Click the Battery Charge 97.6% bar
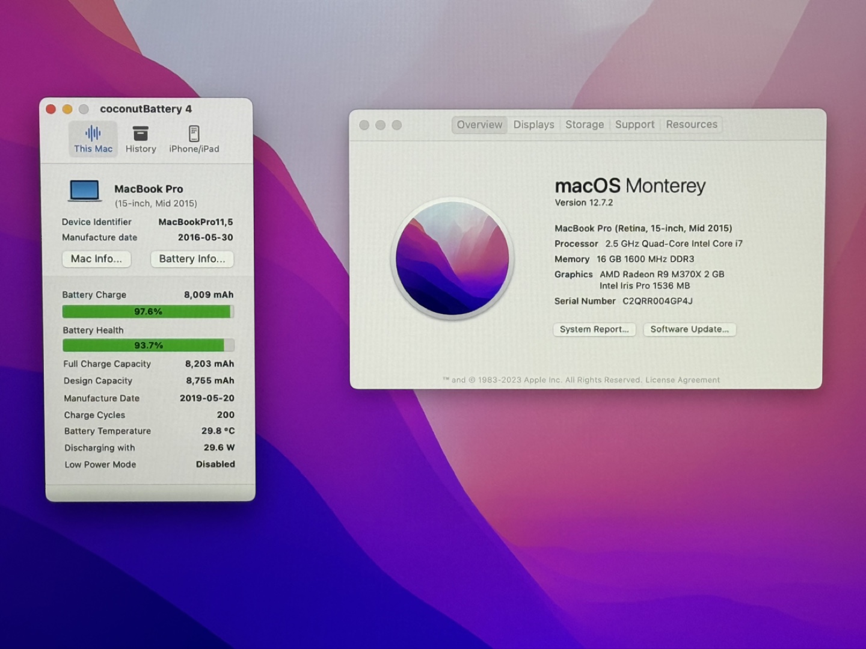The height and width of the screenshot is (649, 866). [148, 312]
